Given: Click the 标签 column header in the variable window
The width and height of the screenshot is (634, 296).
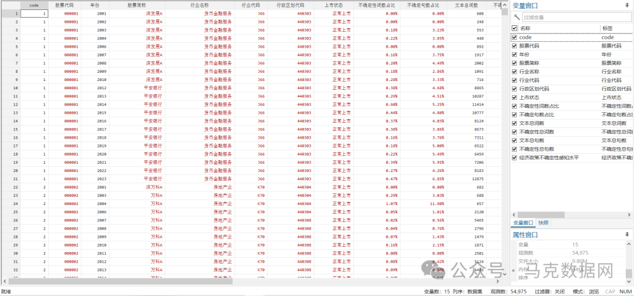Looking at the screenshot, I should tap(616, 28).
